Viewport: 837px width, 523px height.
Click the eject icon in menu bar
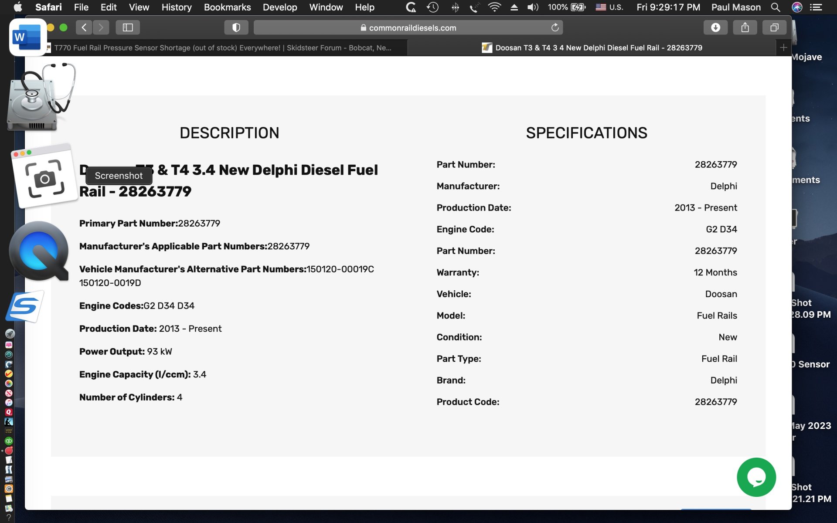(514, 7)
